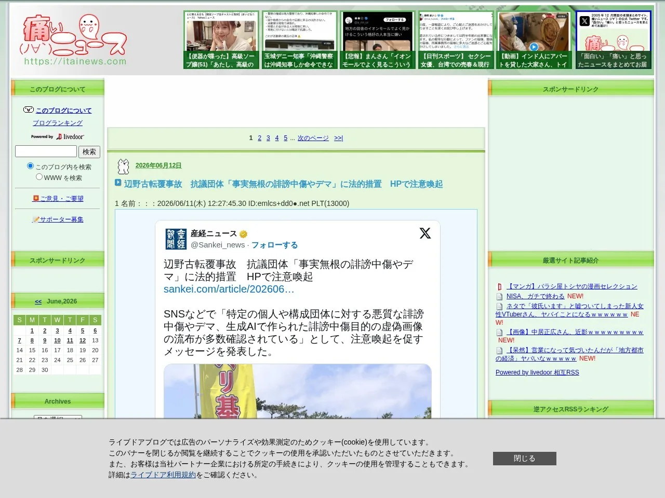
Task: Open the ライブドア利用規約 link
Action: (x=163, y=475)
